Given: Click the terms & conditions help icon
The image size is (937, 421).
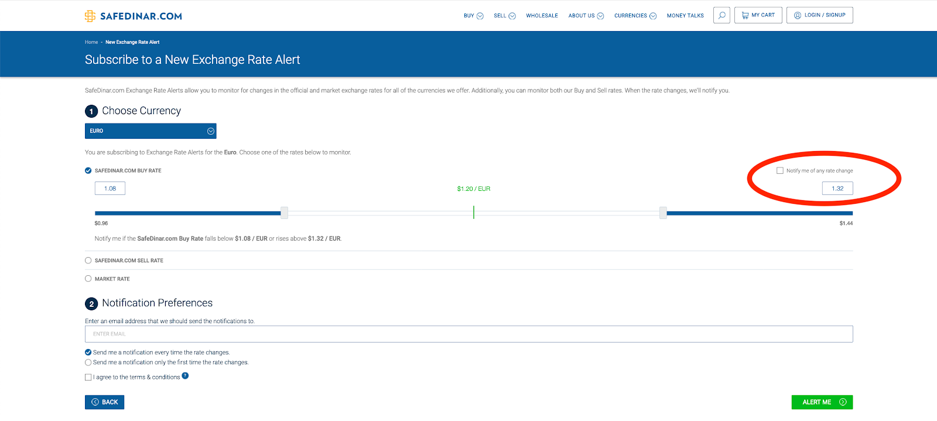Looking at the screenshot, I should pos(185,376).
